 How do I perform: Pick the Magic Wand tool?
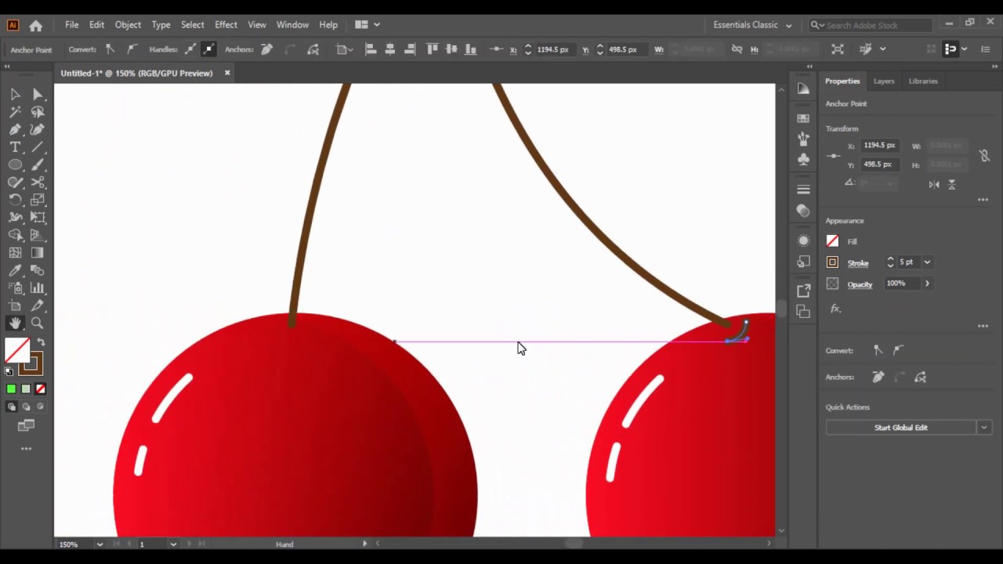(15, 112)
